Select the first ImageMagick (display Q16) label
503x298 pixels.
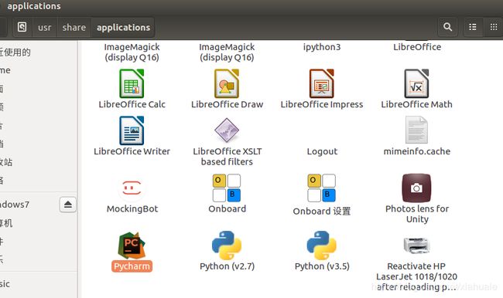click(132, 52)
